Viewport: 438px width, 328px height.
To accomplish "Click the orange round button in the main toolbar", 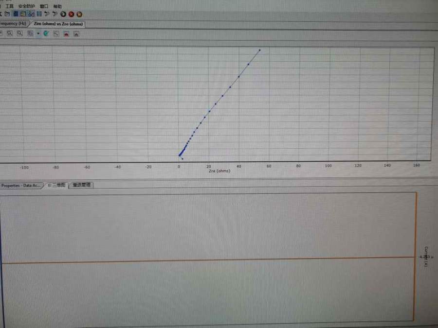I will (x=79, y=14).
